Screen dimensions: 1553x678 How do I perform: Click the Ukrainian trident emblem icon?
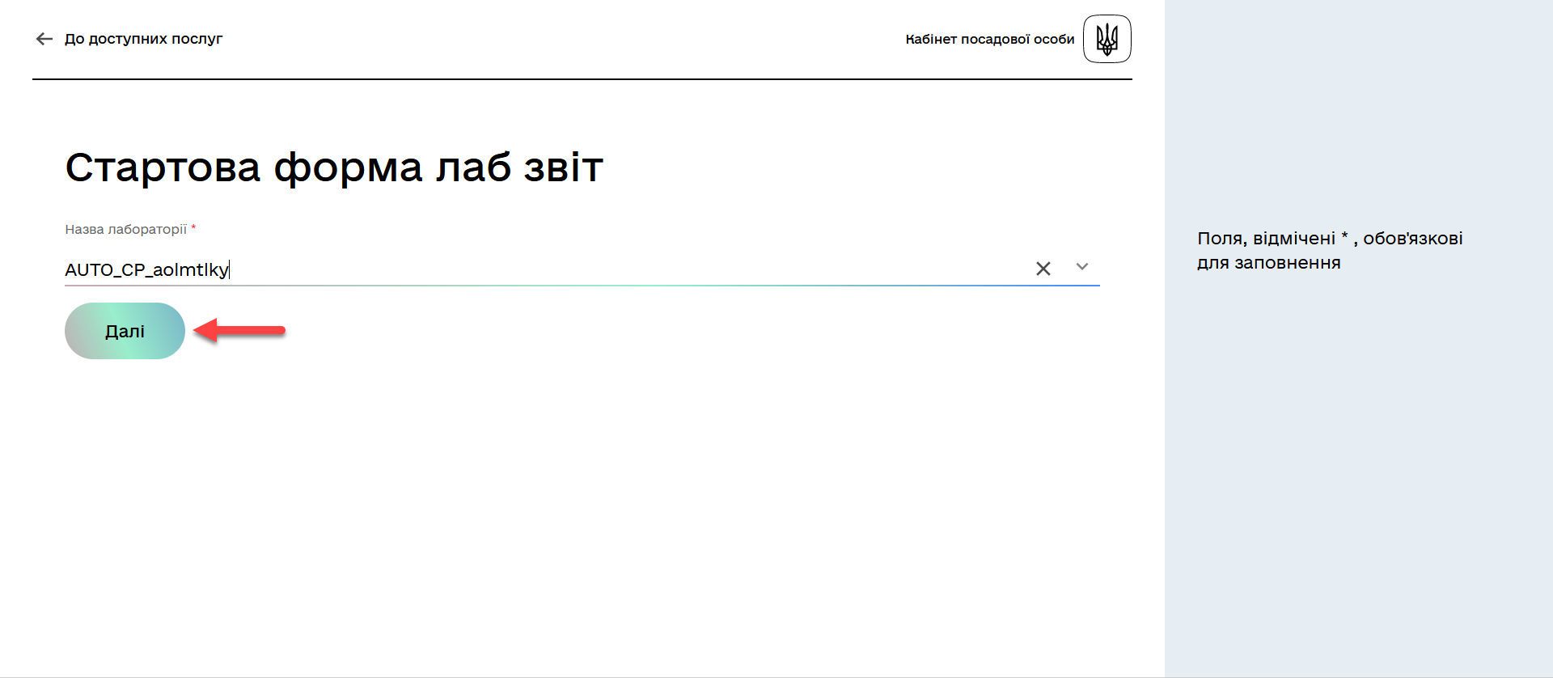coord(1107,39)
